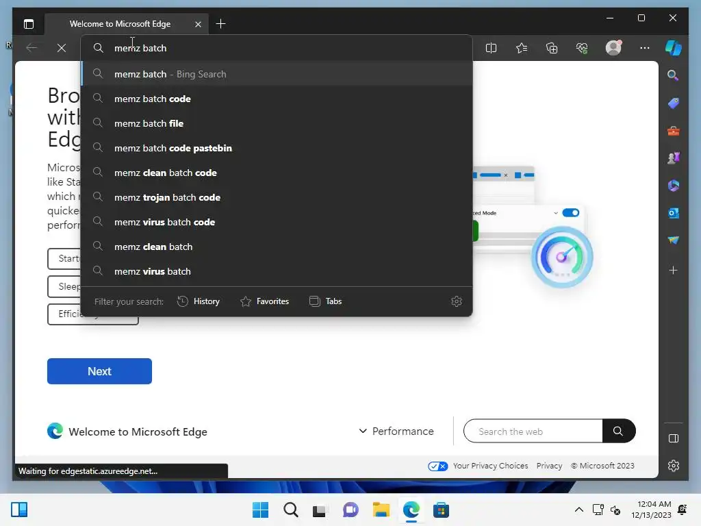Select suggestion memz clean batch code
This screenshot has width=701, height=526.
point(277,173)
